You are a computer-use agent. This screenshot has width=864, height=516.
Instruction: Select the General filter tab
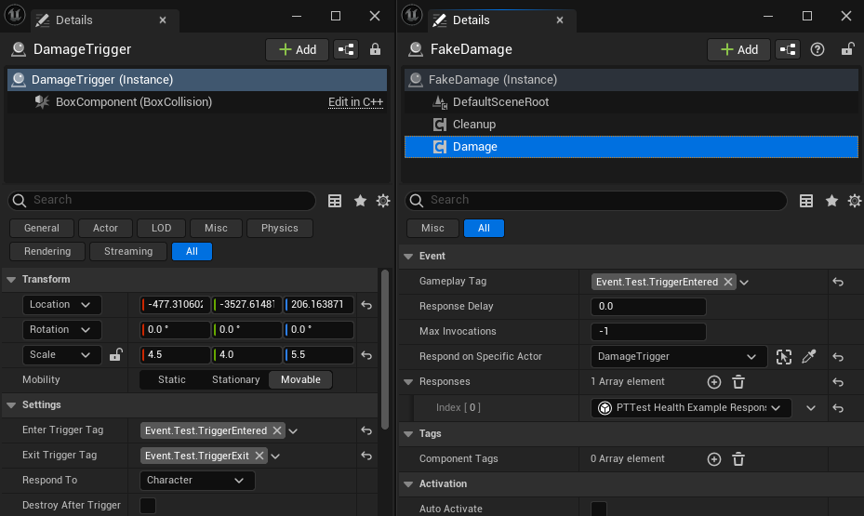(41, 228)
